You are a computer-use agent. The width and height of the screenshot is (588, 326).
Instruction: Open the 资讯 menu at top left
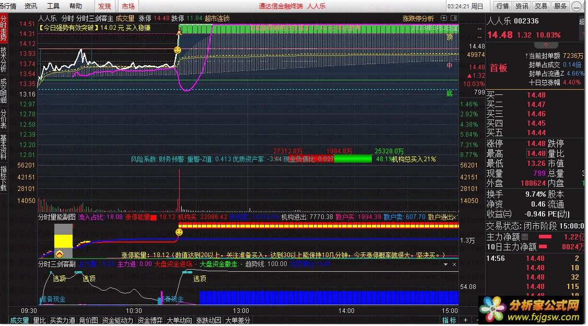[31, 6]
